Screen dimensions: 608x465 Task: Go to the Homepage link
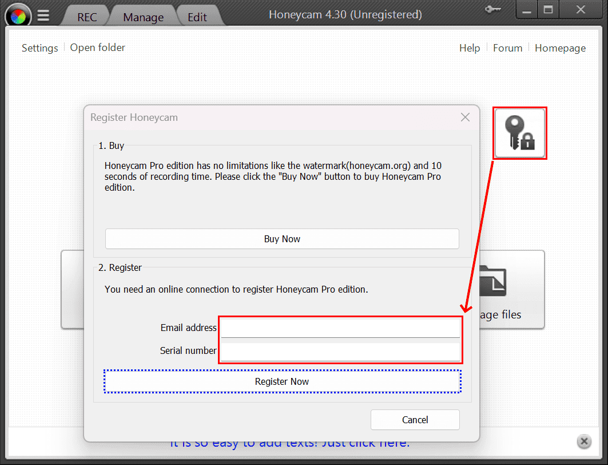tap(560, 48)
